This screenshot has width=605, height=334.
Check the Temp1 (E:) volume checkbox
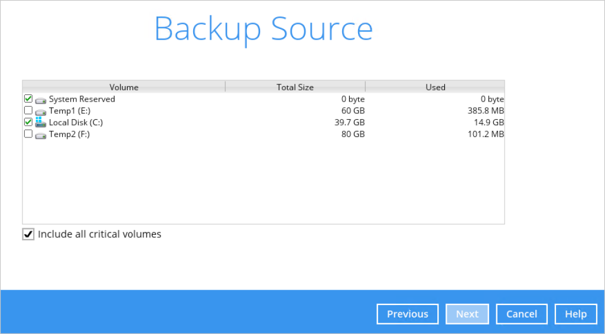click(28, 110)
